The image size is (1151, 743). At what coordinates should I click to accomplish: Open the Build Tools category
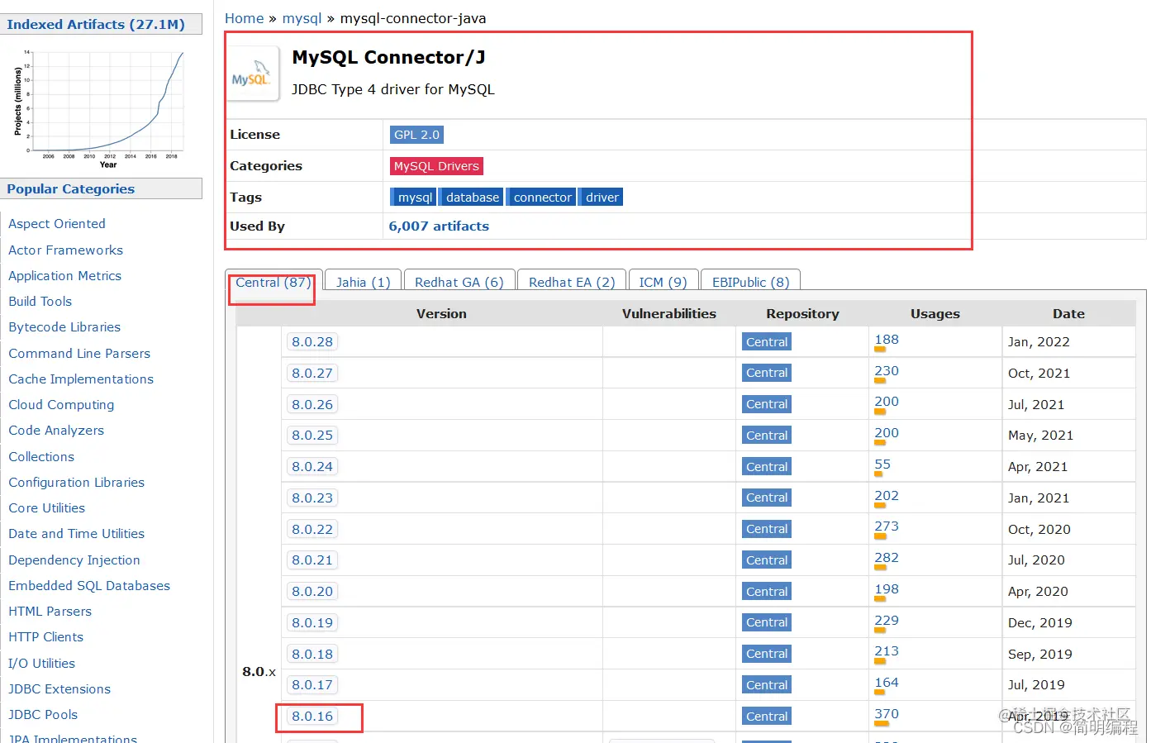[40, 302]
